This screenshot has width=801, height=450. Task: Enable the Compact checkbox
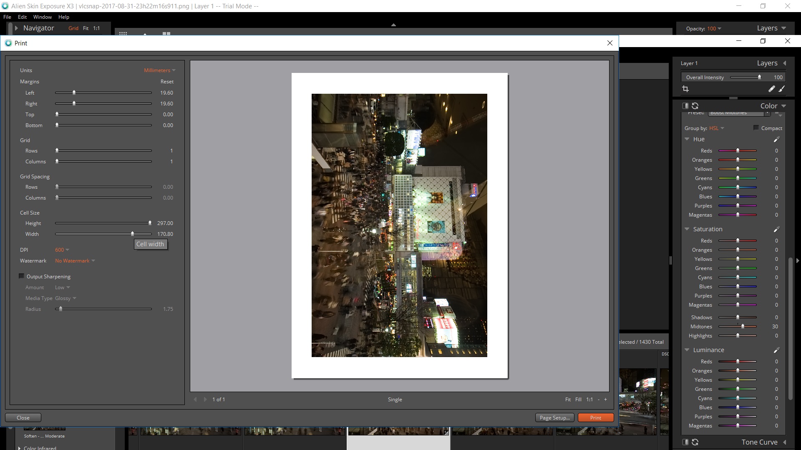(x=756, y=128)
